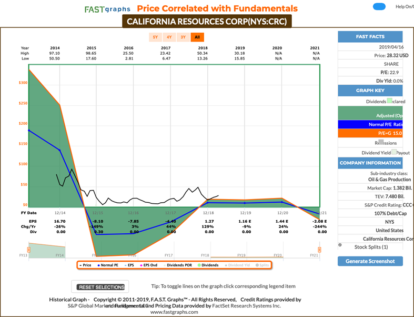
Task: Click the 2016 Low value 2.81
Action: pos(129,58)
